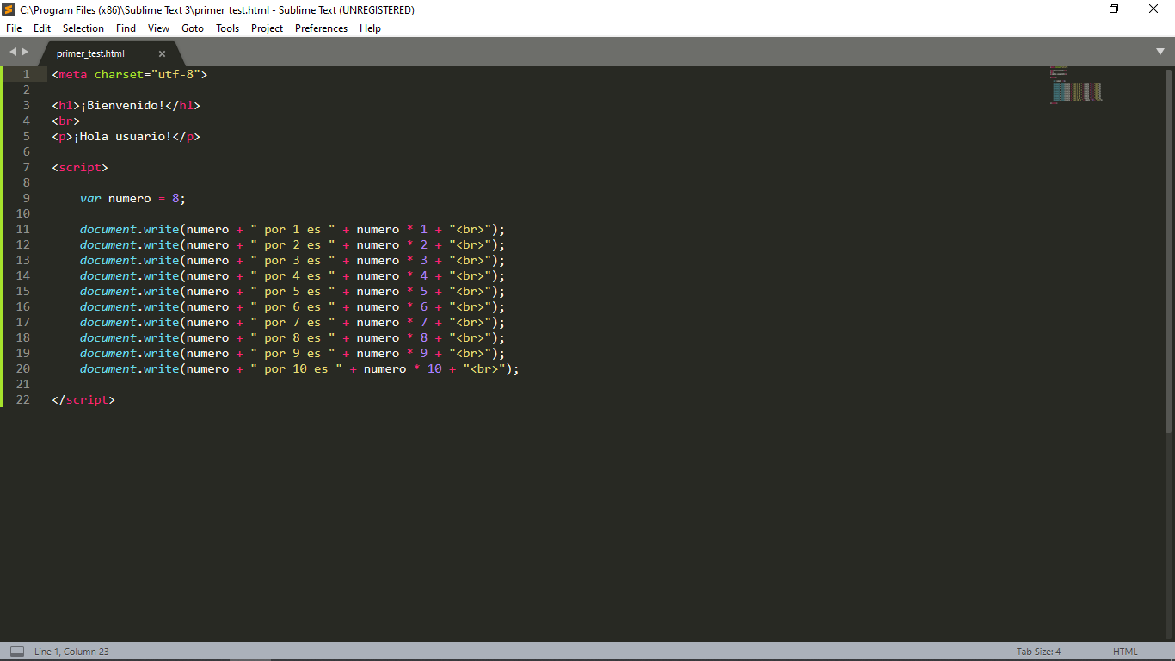Click the string ' por 5 es ' on line 15
1175x661 pixels.
(x=292, y=292)
